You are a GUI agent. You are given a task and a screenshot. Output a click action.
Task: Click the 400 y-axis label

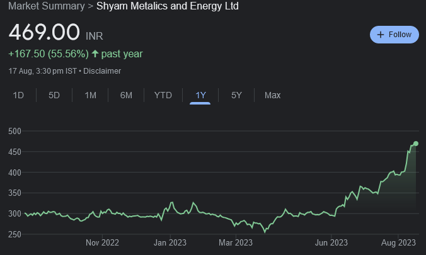click(x=14, y=173)
